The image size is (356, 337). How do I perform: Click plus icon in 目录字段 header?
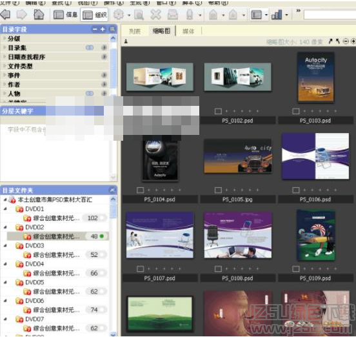[x=103, y=29]
